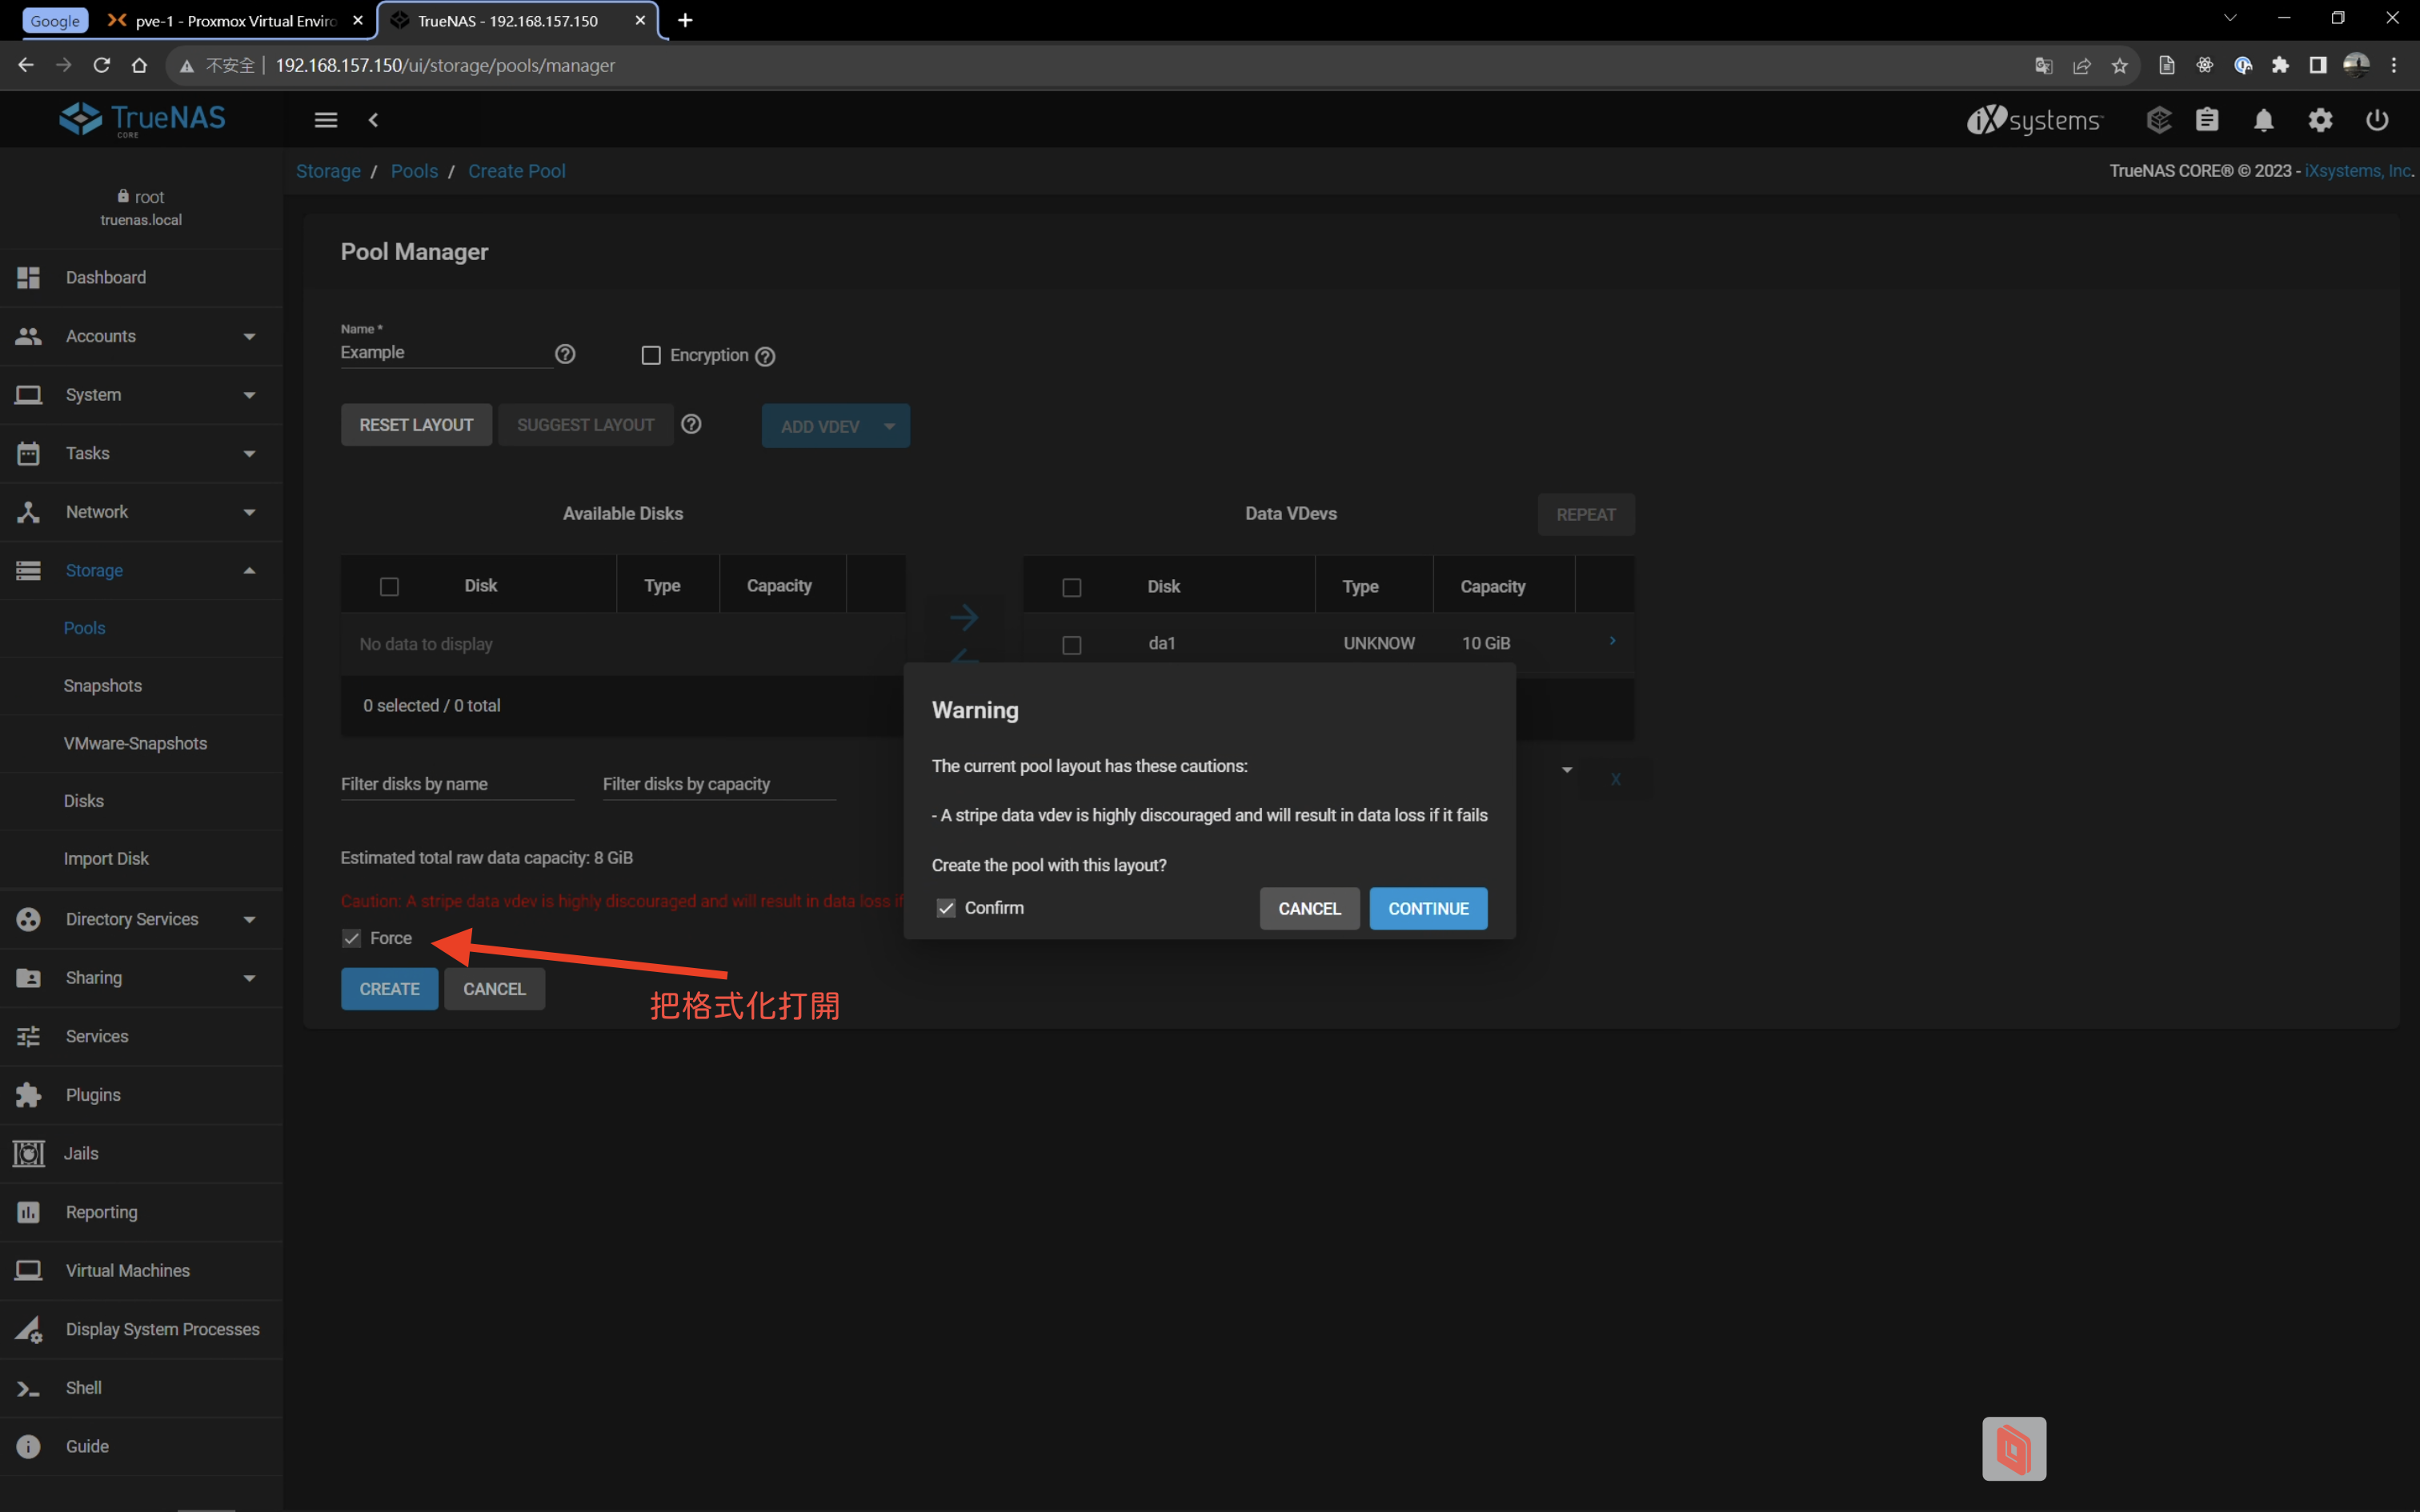The height and width of the screenshot is (1512, 2420).
Task: Click the alerts bell icon
Action: point(2263,120)
